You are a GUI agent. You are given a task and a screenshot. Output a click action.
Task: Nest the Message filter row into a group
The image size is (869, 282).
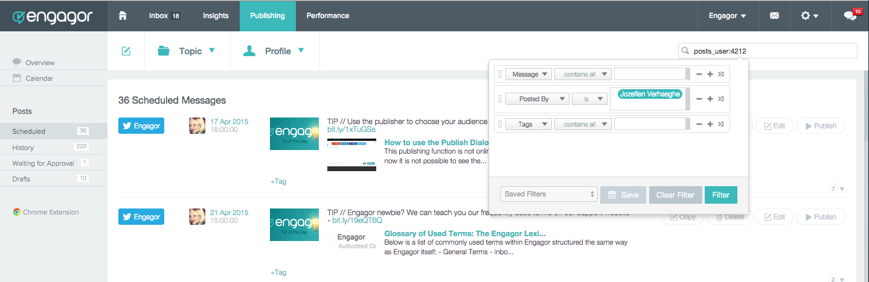720,74
